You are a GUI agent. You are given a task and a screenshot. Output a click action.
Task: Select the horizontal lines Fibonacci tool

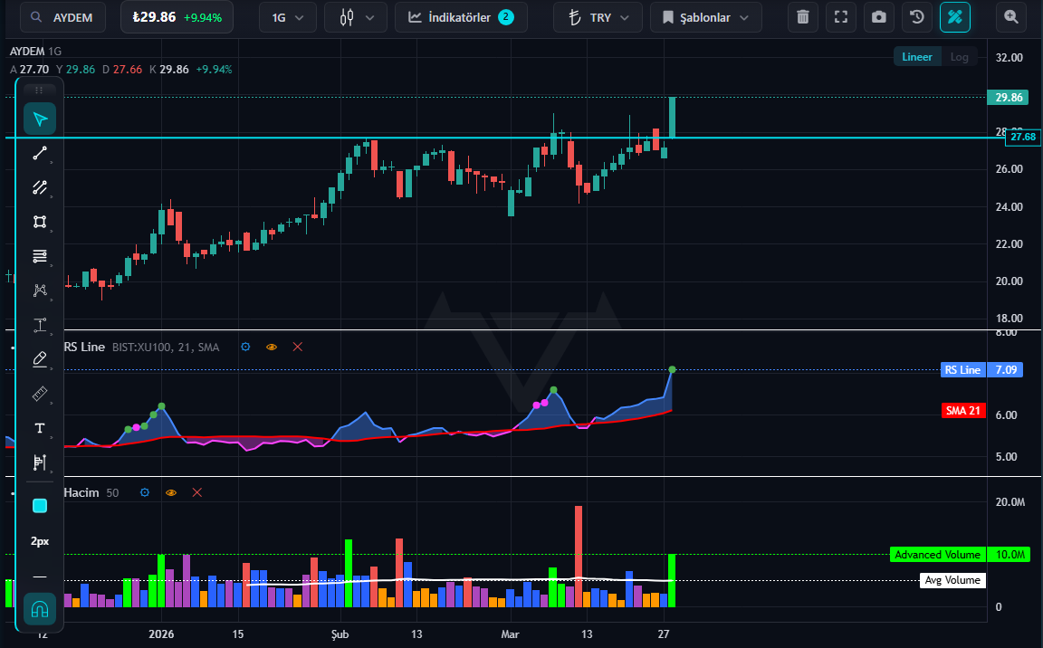coord(40,256)
